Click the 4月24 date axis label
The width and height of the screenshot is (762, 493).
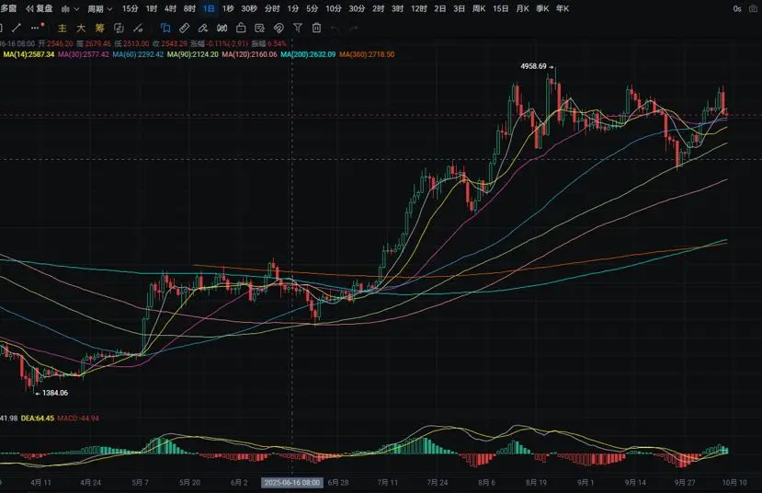pos(90,482)
